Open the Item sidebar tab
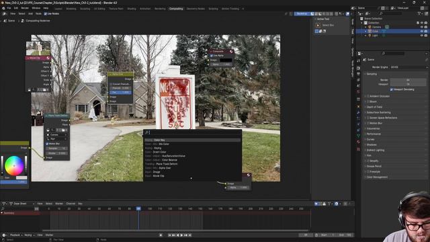430x242 pixels. pos(353,22)
